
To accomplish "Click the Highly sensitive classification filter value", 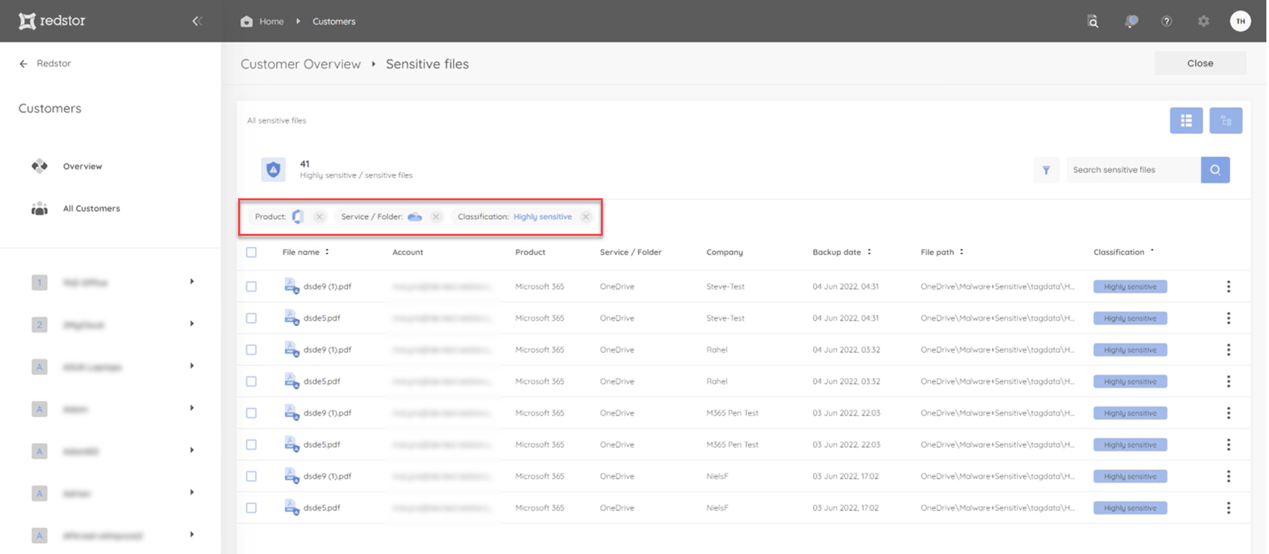I will coord(543,217).
